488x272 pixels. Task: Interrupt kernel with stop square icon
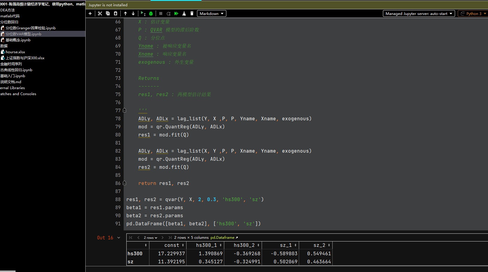(161, 13)
